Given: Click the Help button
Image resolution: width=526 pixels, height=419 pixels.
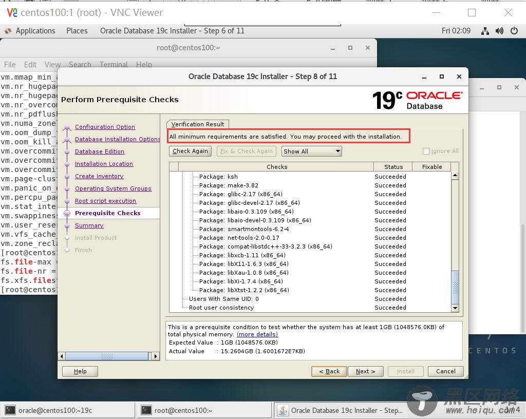Looking at the screenshot, I should pos(80,371).
